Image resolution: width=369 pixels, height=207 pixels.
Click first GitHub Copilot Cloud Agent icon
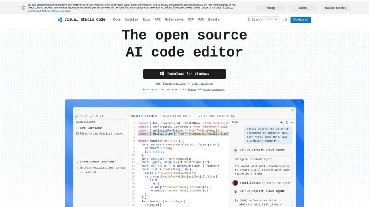tap(235, 150)
